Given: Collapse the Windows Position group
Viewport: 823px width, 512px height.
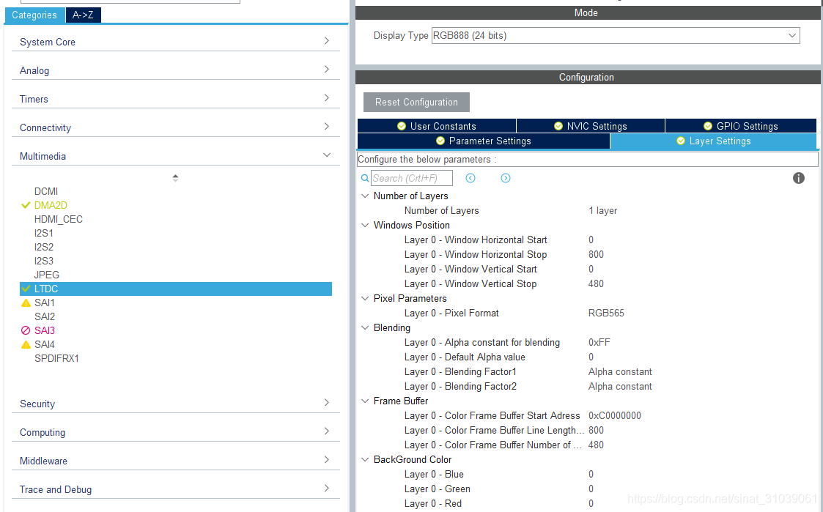Looking at the screenshot, I should coord(365,225).
